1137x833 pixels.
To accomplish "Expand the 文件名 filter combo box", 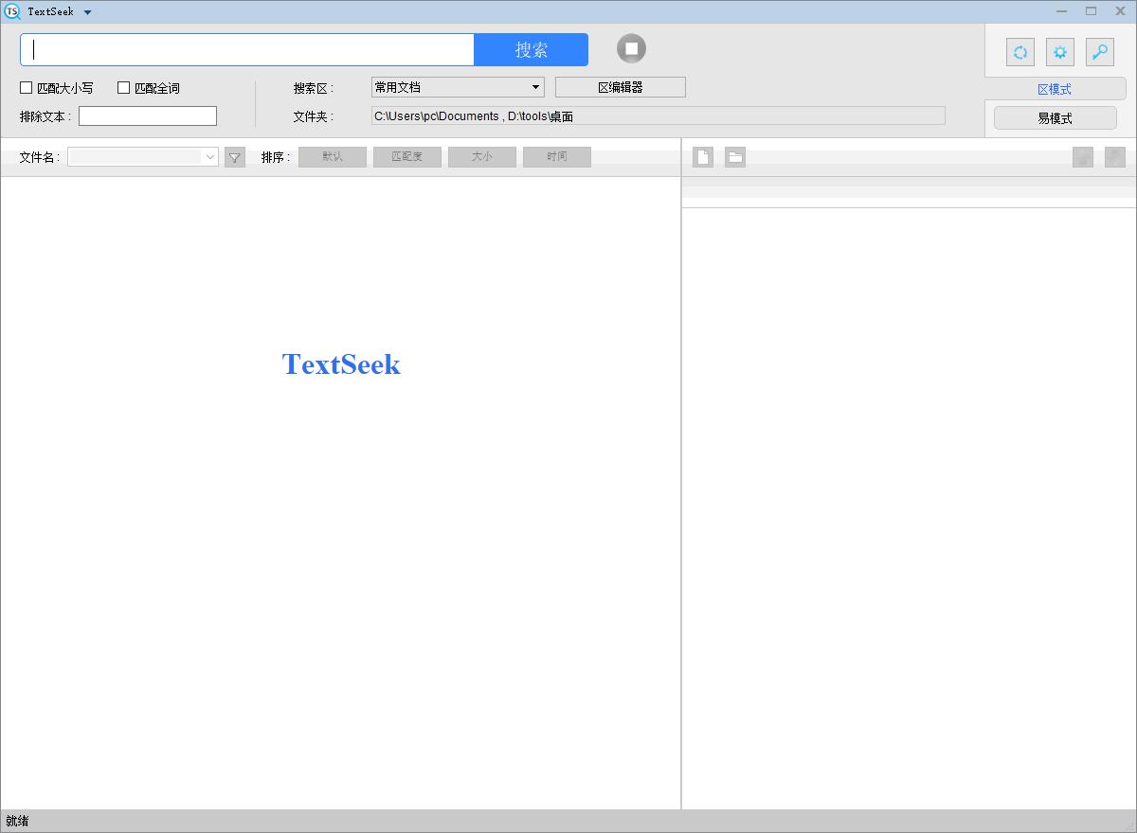I will (143, 157).
